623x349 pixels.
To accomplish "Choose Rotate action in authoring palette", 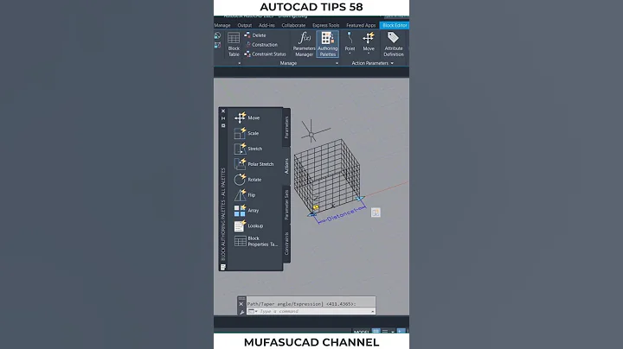I will click(x=248, y=180).
